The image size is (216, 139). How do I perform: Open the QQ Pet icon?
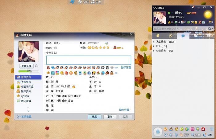click(x=176, y=129)
